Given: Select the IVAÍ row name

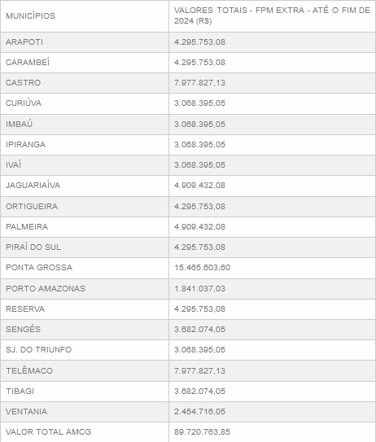Looking at the screenshot, I should (13, 164).
